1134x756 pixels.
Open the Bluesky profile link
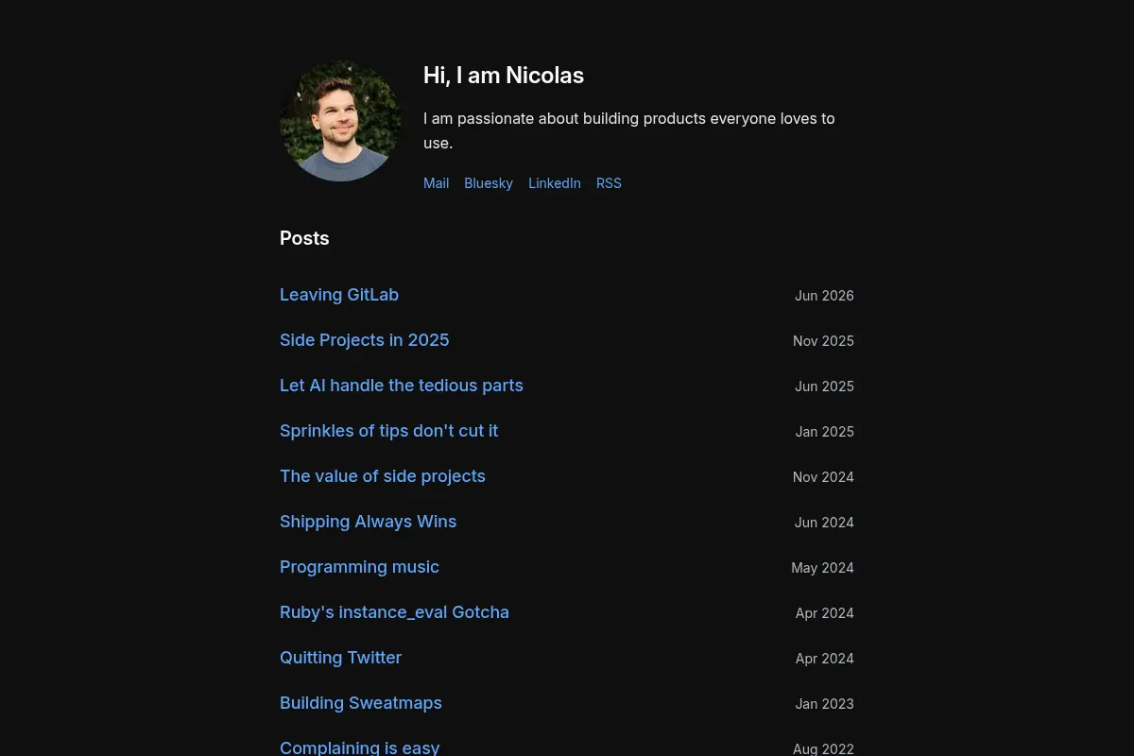pos(489,183)
